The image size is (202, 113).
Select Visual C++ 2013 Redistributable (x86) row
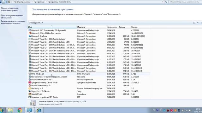point(89,65)
